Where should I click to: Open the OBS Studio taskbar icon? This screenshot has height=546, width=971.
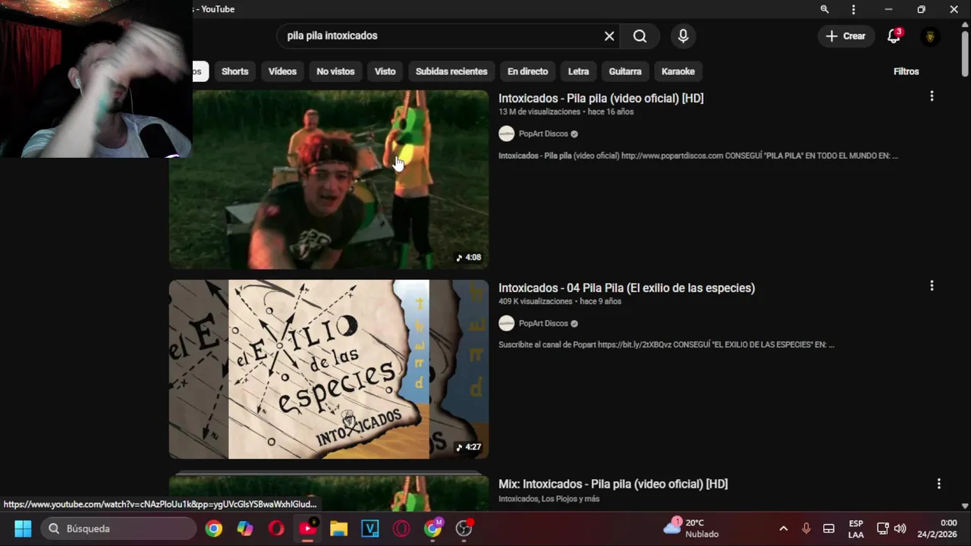464,529
